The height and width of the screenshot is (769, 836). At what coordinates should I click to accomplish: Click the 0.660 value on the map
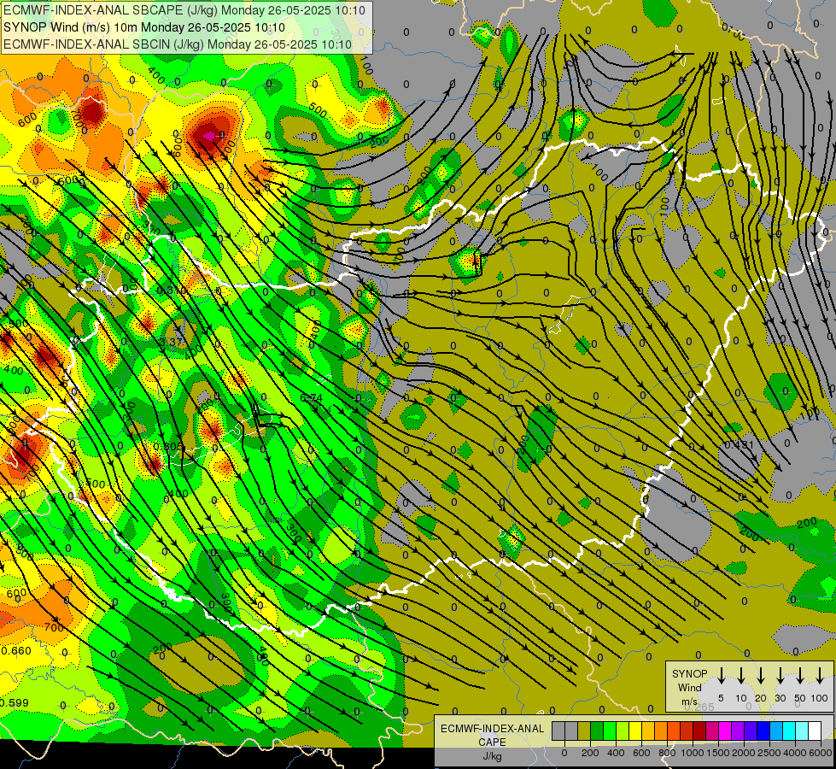(x=16, y=650)
